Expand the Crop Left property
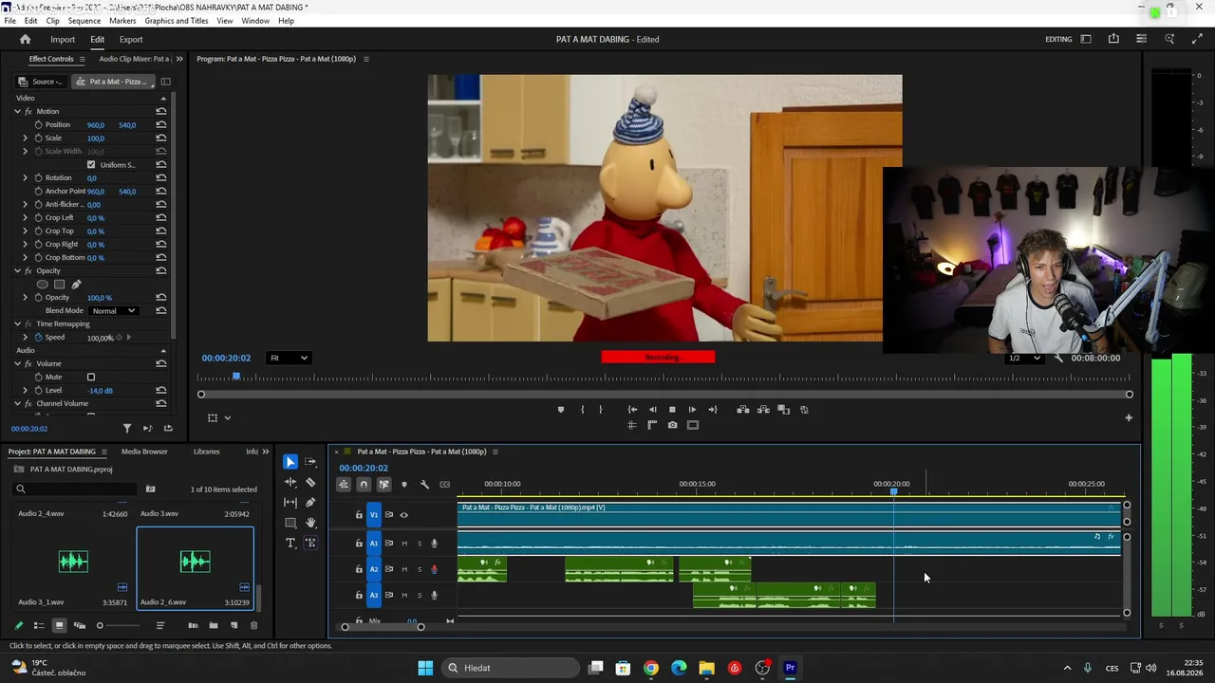This screenshot has width=1215, height=683. click(x=26, y=217)
